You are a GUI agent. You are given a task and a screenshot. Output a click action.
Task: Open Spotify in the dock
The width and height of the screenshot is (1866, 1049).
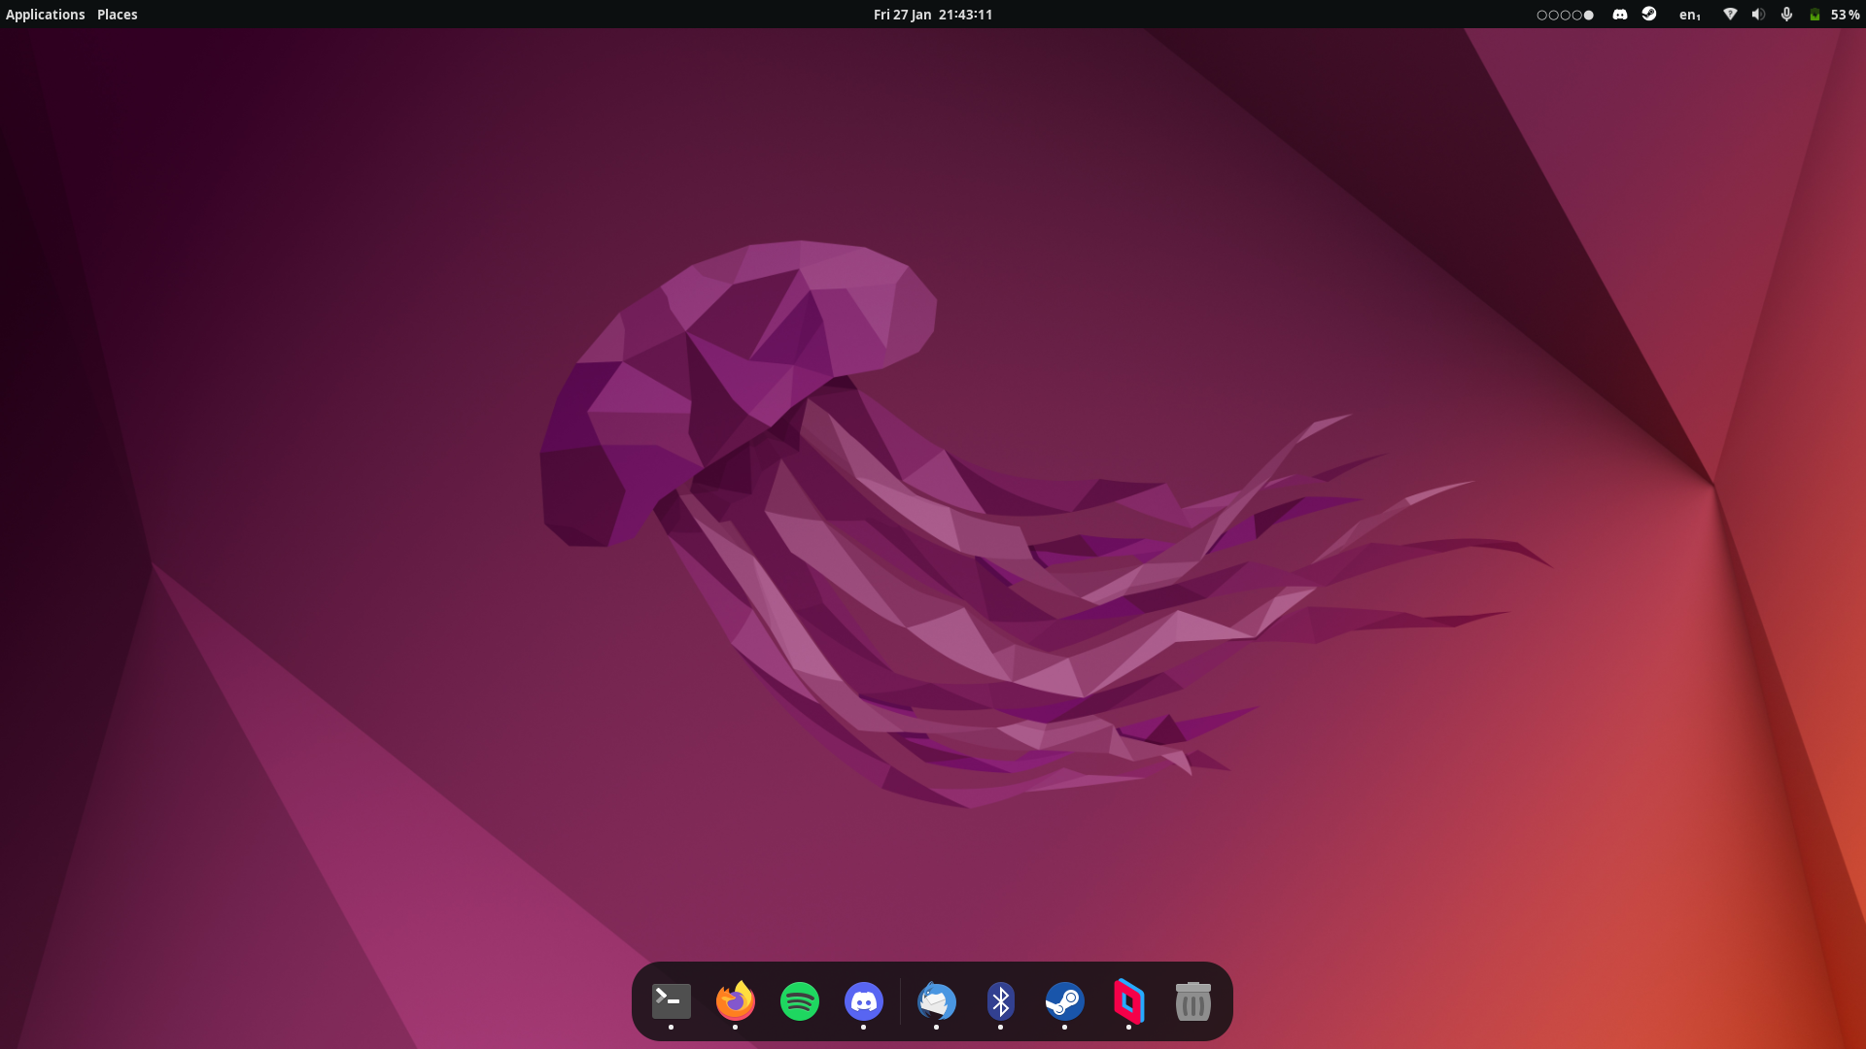click(799, 1001)
